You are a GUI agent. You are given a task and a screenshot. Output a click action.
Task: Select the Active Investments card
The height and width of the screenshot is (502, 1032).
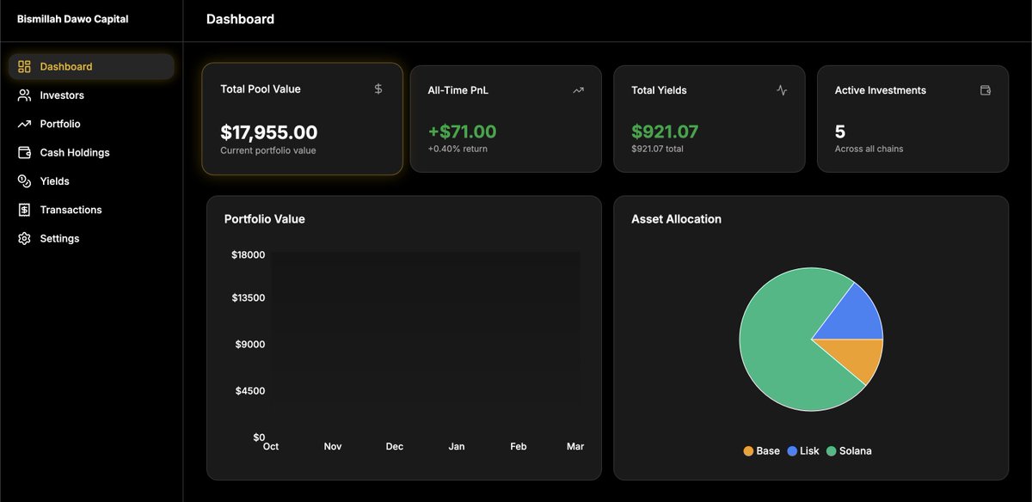pos(912,119)
